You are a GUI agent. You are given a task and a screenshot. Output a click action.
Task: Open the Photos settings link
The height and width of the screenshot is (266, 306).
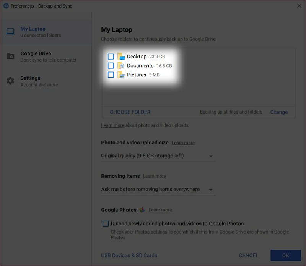click(x=151, y=232)
